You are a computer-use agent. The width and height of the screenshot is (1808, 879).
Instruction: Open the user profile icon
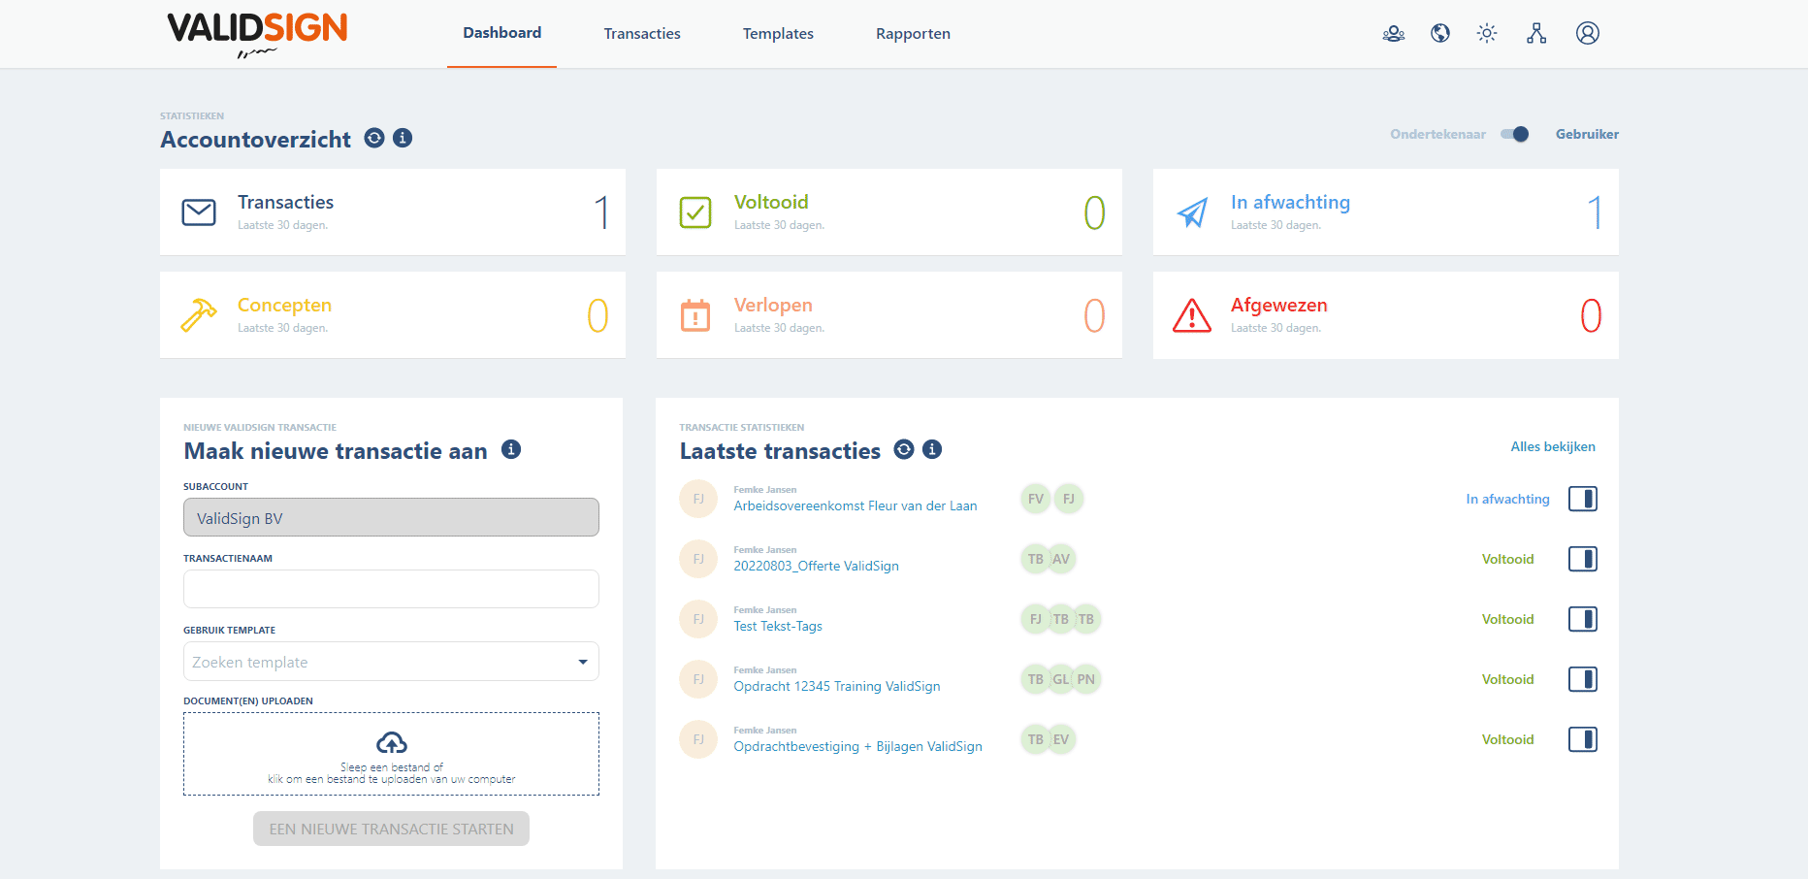coord(1587,34)
